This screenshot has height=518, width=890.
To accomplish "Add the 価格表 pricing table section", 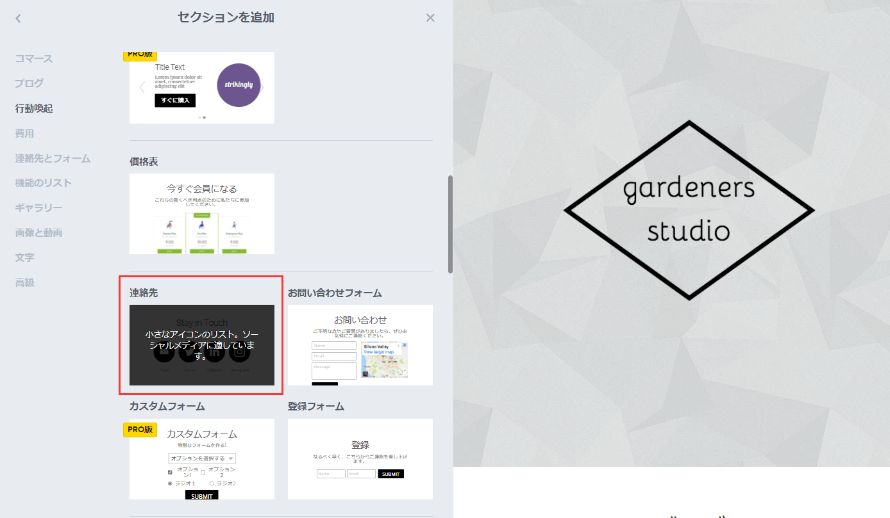I will pyautogui.click(x=202, y=214).
